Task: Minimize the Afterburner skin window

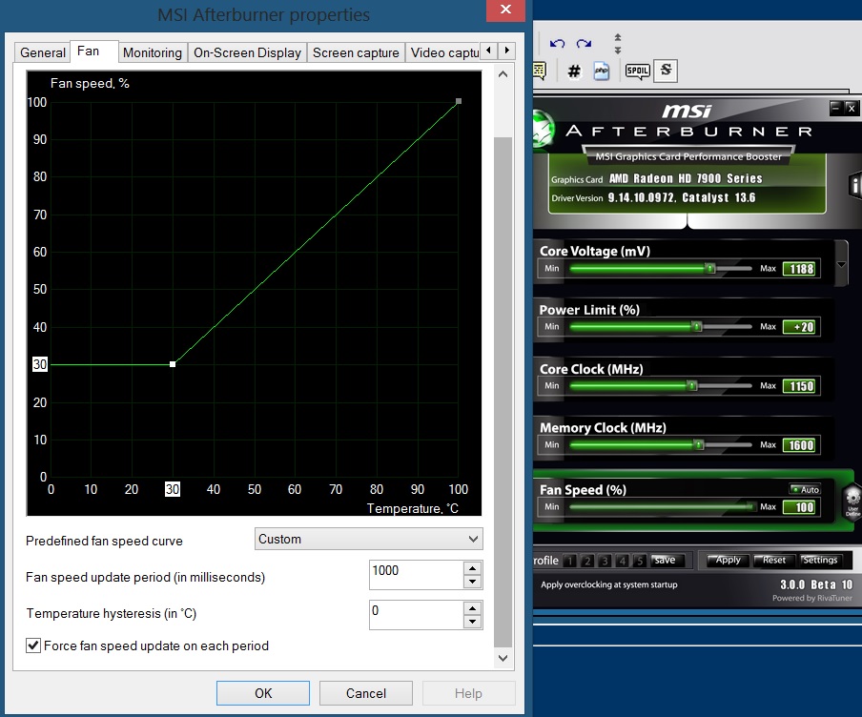Action: click(835, 108)
